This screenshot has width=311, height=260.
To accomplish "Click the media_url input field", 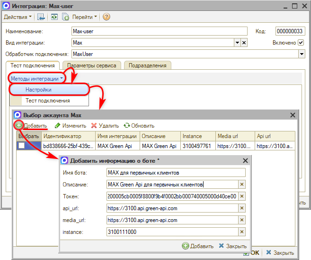I will pos(172,220).
